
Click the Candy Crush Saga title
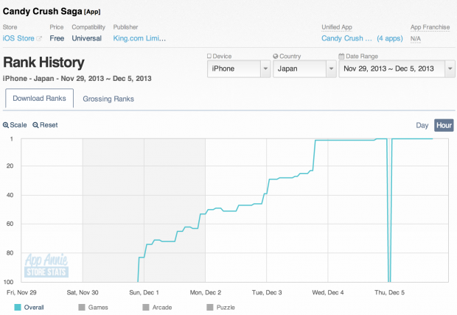43,11
